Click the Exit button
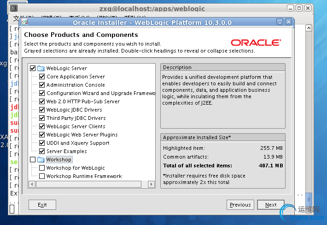The image size is (327, 225). (x=42, y=205)
